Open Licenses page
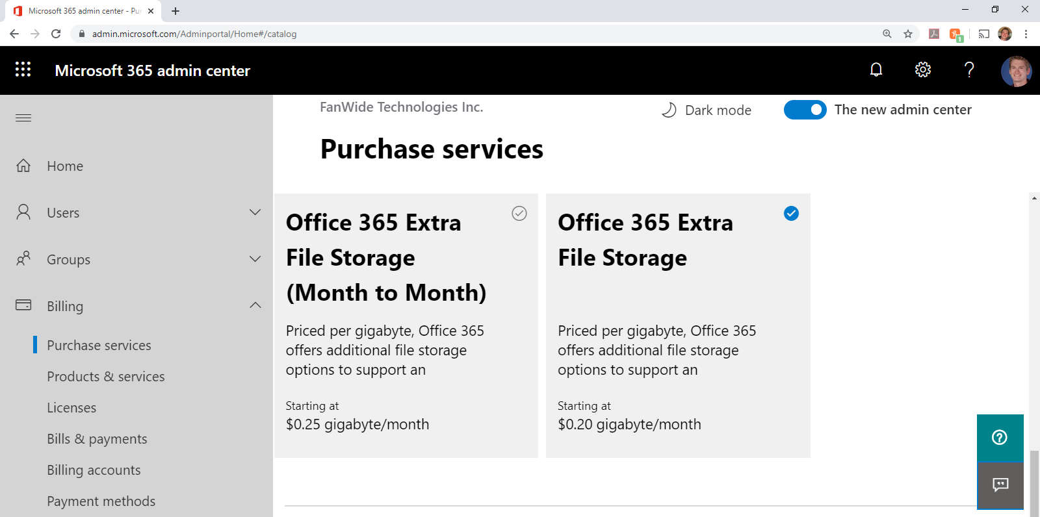This screenshot has width=1040, height=517. coord(71,407)
